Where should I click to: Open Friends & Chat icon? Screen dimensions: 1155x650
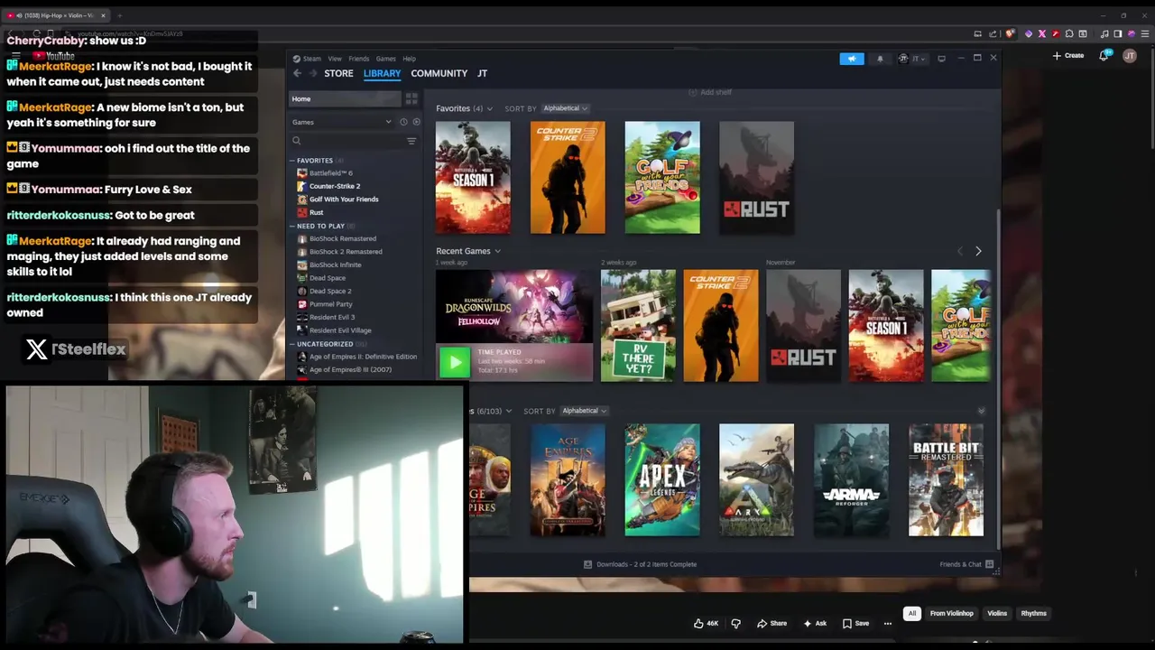990,564
